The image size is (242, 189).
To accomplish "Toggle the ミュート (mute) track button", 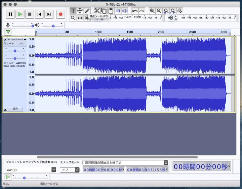I will pyautogui.click(x=9, y=44).
